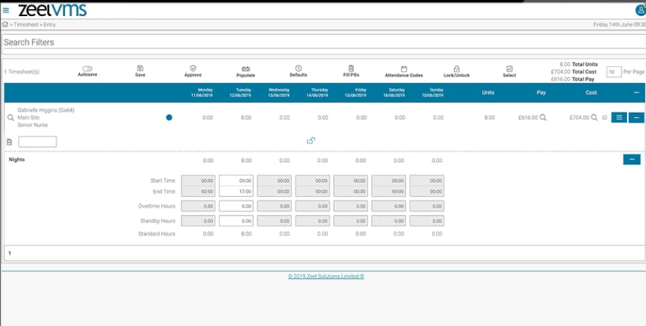Click the Timesheet breadcrumb link
646x326 pixels.
click(x=26, y=25)
